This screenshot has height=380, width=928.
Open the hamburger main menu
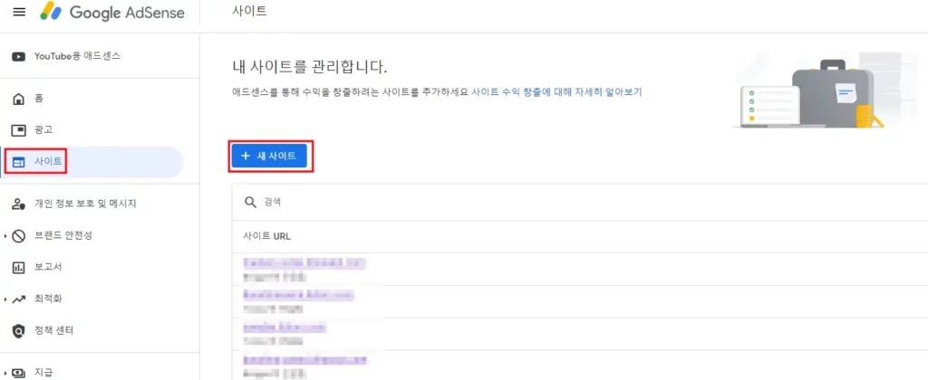click(x=19, y=13)
